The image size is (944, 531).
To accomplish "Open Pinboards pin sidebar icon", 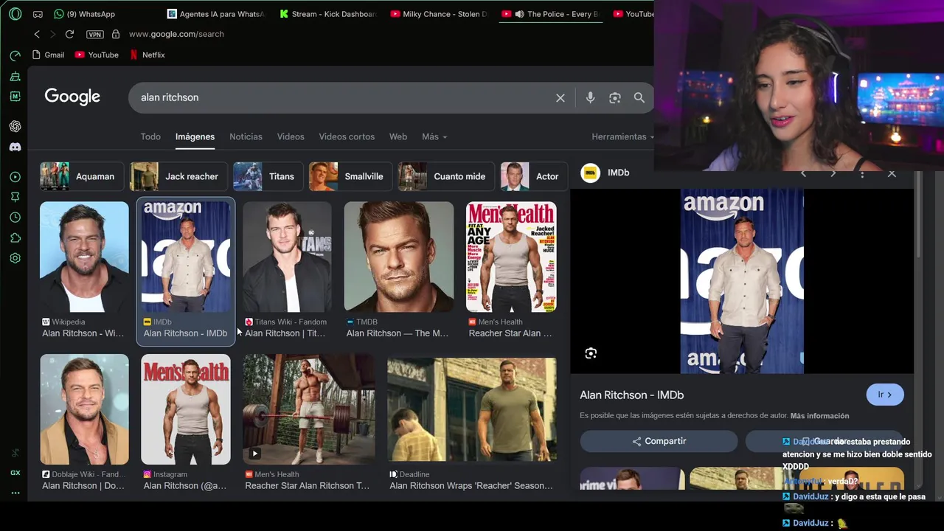I will (15, 197).
